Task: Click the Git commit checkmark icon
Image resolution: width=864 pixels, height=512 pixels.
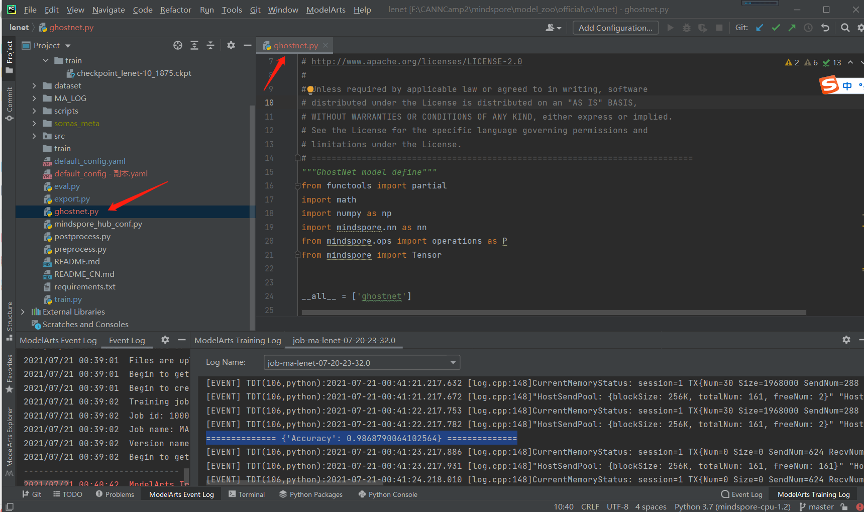Action: click(x=776, y=28)
